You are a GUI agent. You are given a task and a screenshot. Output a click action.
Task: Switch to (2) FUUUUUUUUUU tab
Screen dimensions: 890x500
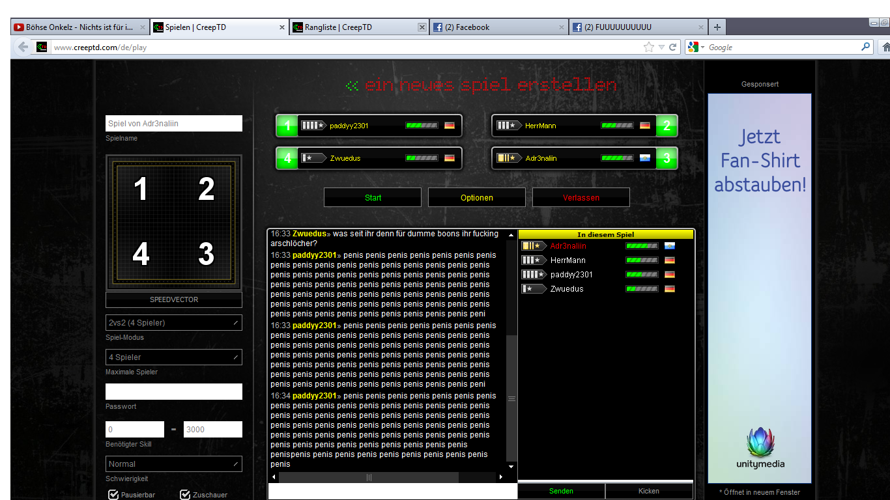click(639, 27)
